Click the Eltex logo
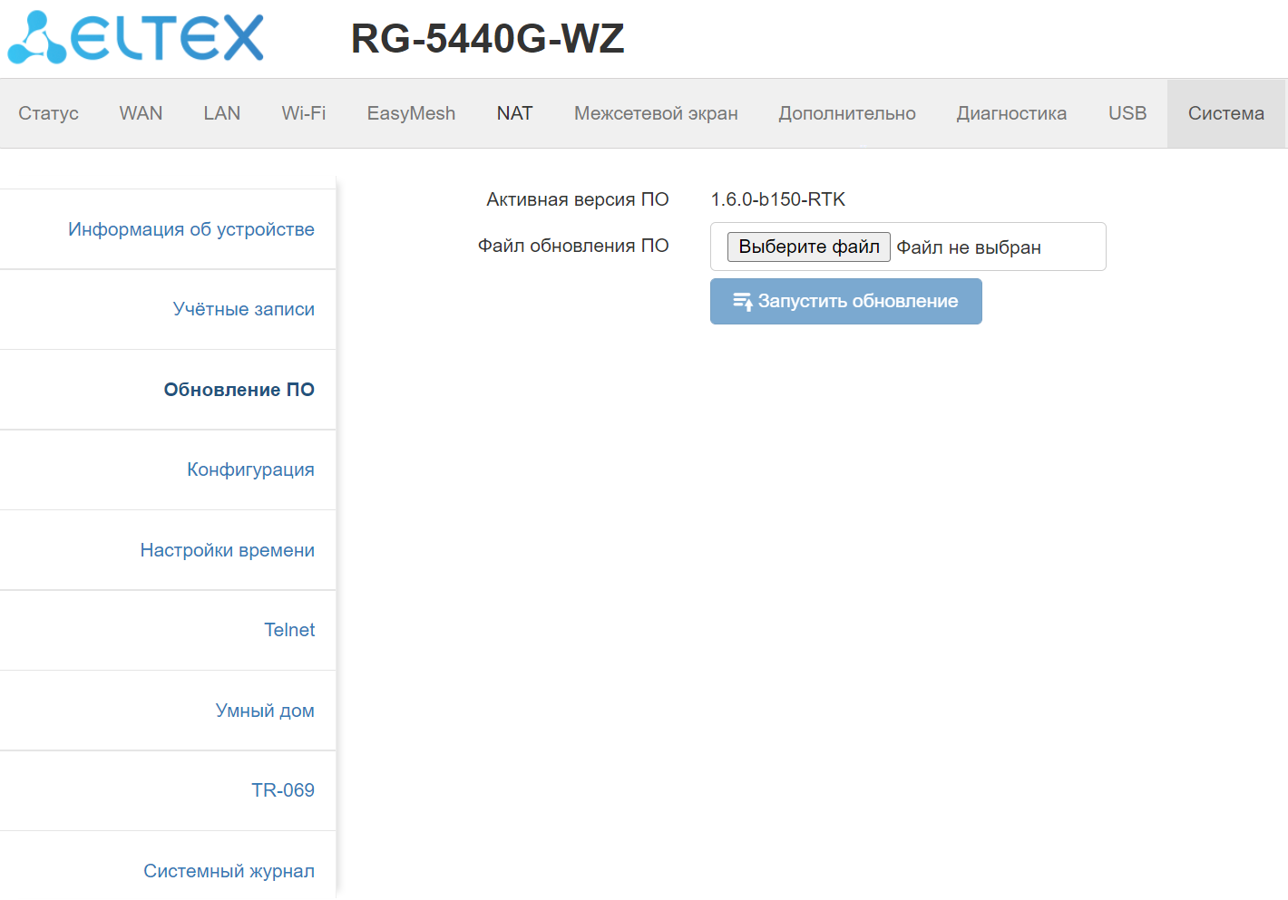Image resolution: width=1288 pixels, height=900 pixels. [136, 37]
